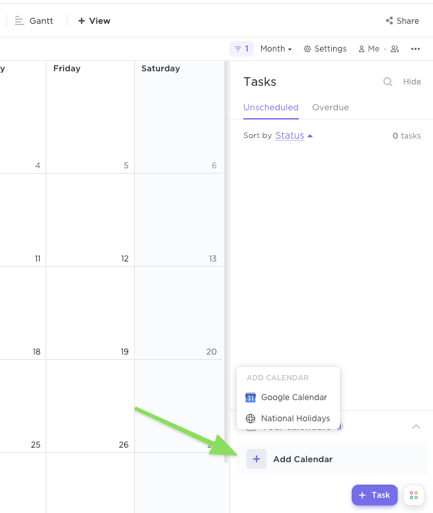Open the three-dot more options menu
This screenshot has height=513, width=433.
click(415, 49)
